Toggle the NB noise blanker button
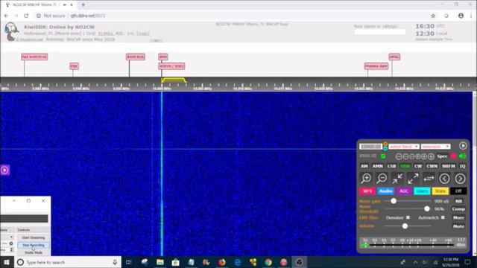This screenshot has height=268, width=477. click(458, 201)
